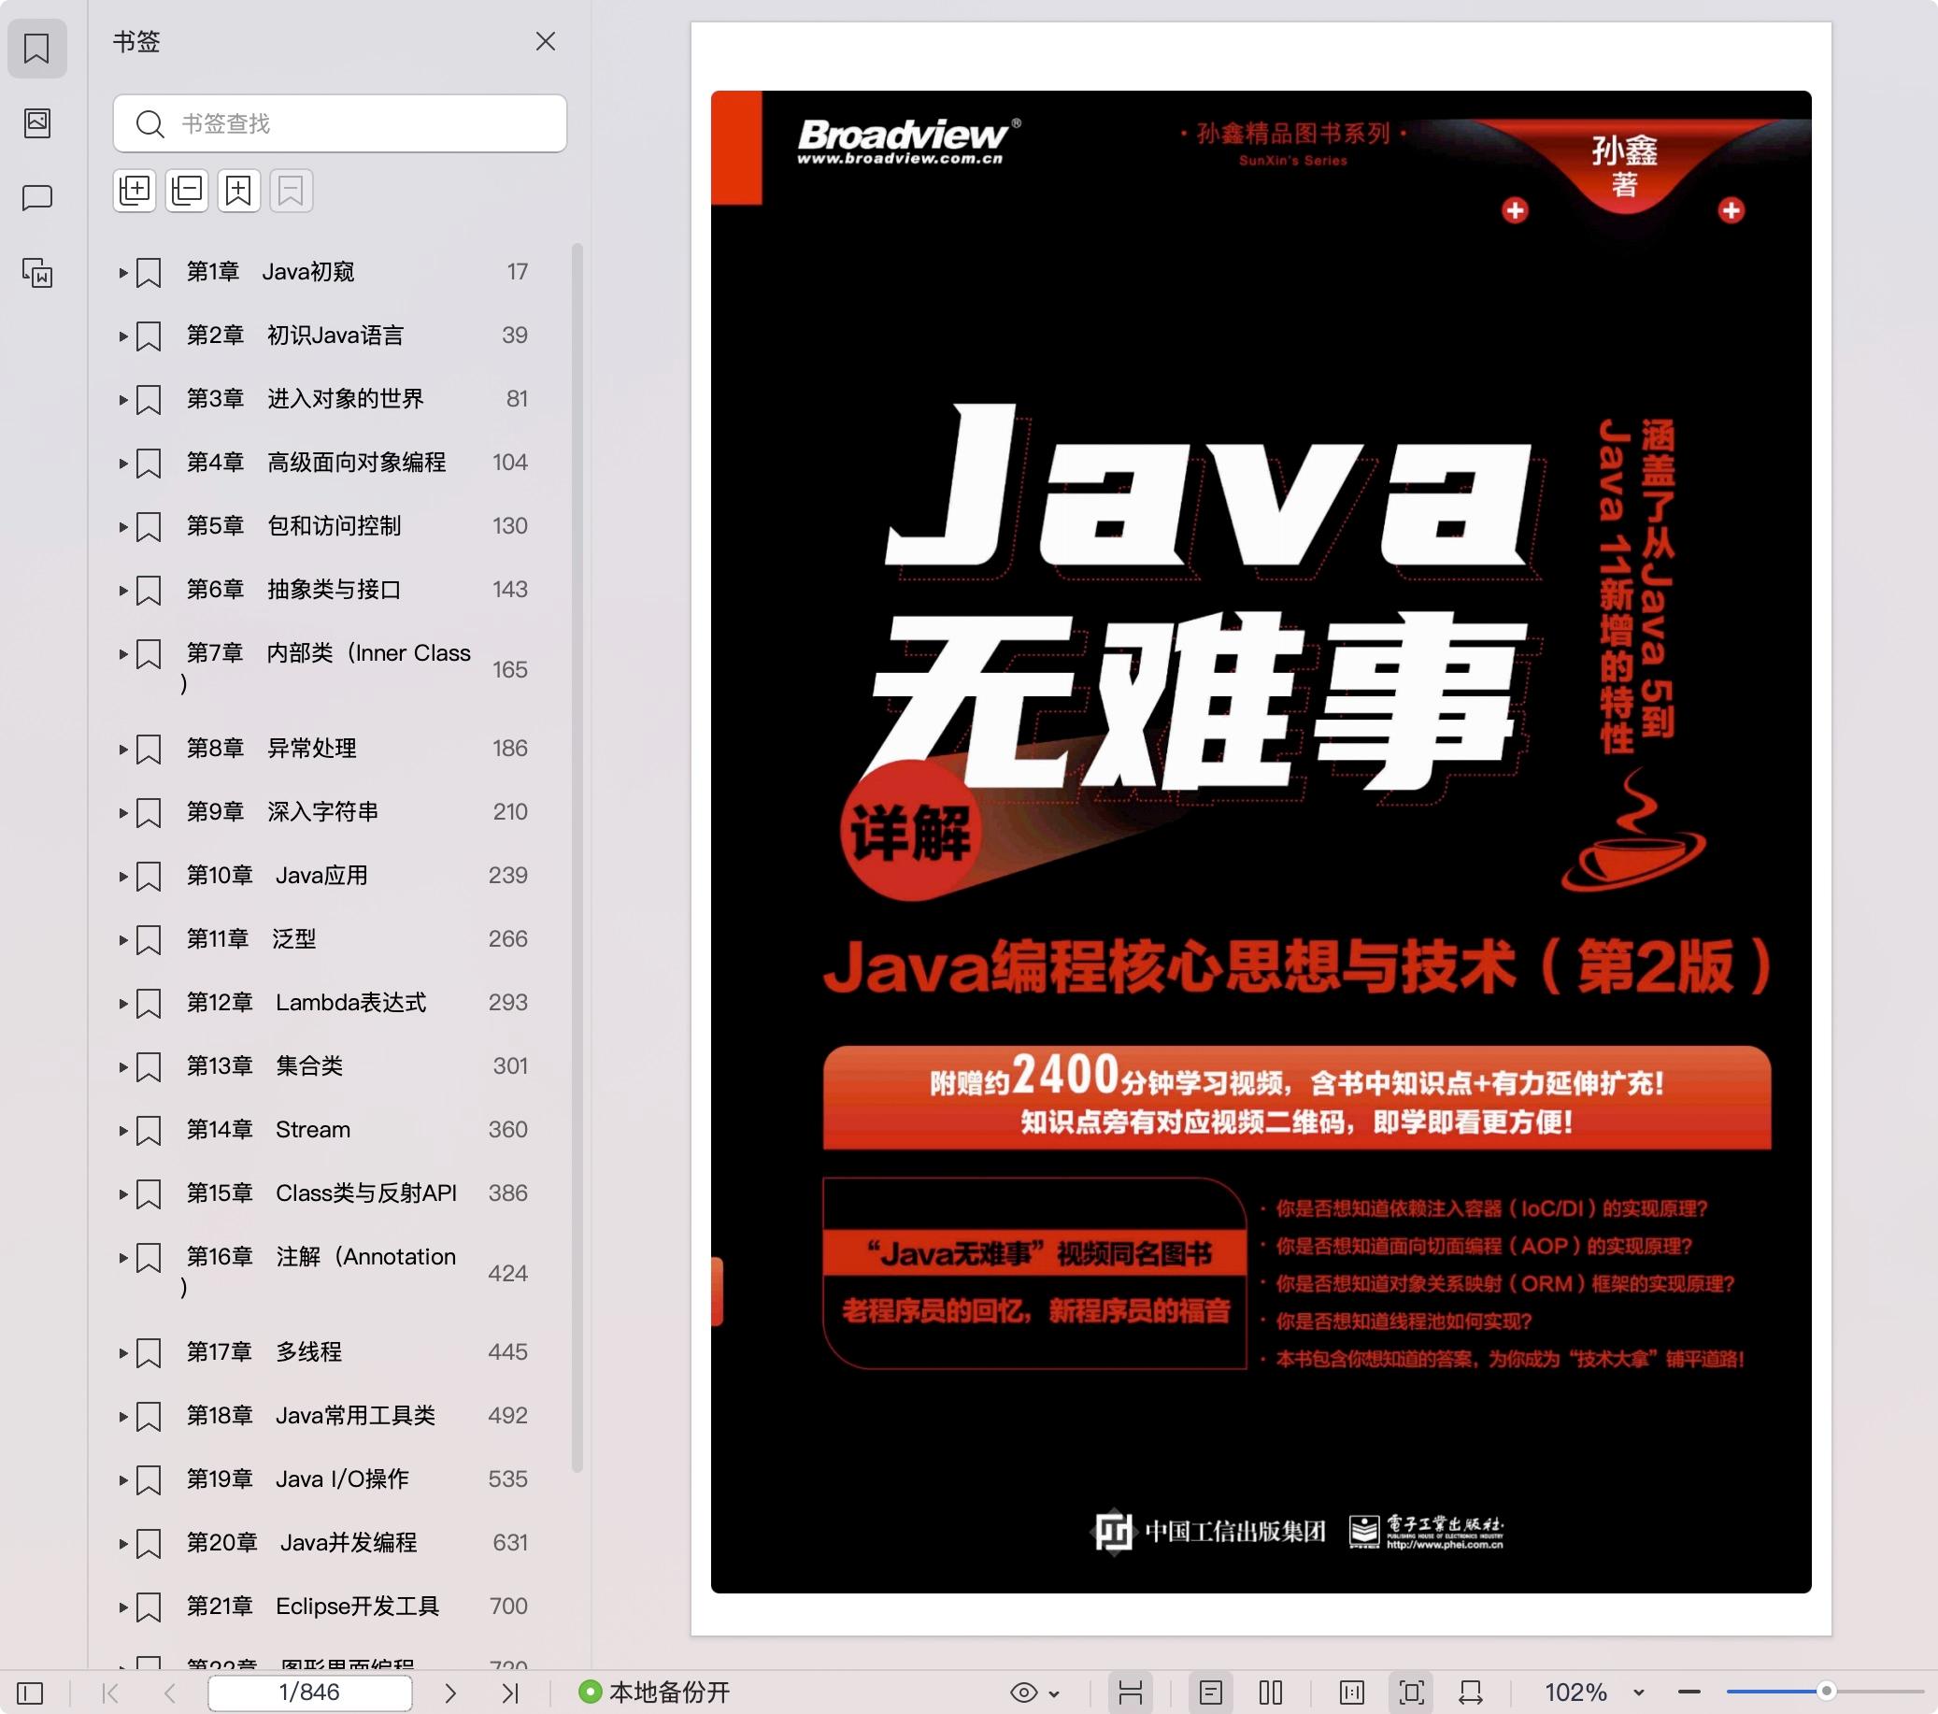Viewport: 1938px width, 1714px height.
Task: Click the bookmark icon beside 第10章
Action: (x=149, y=877)
